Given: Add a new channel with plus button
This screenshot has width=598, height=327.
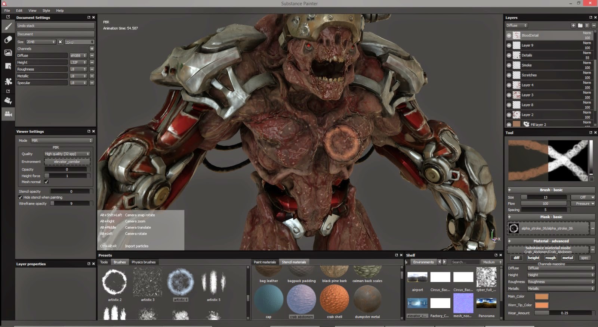Looking at the screenshot, I should point(92,49).
